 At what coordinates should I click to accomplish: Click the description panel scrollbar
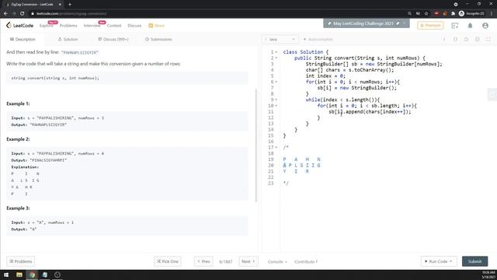pos(255,145)
